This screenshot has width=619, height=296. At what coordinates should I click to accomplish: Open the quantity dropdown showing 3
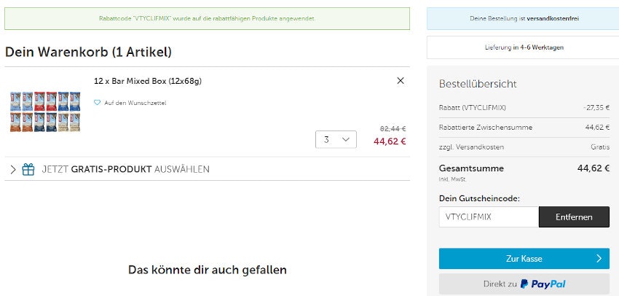point(336,139)
